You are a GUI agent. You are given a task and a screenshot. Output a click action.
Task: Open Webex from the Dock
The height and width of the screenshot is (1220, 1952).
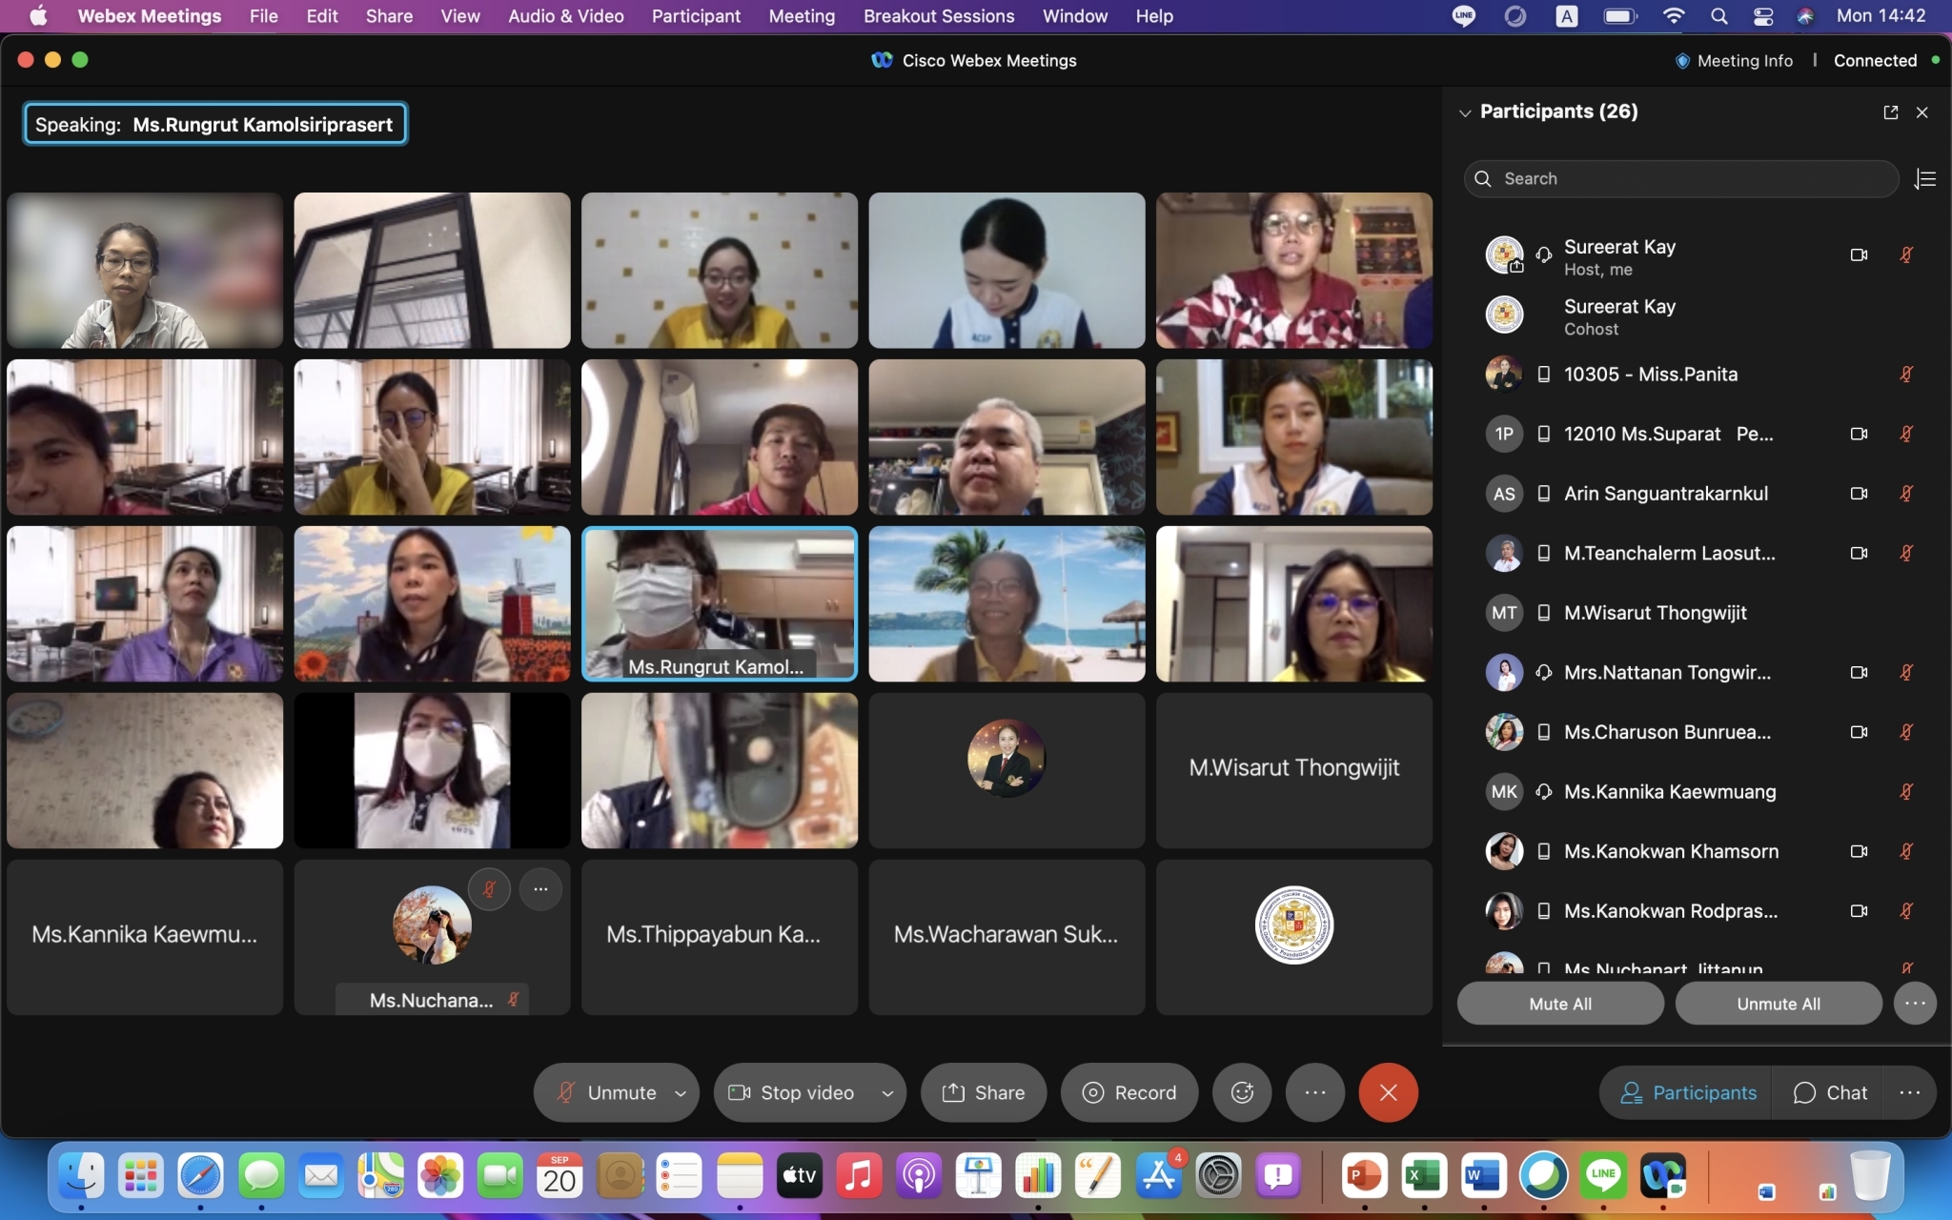click(1663, 1175)
